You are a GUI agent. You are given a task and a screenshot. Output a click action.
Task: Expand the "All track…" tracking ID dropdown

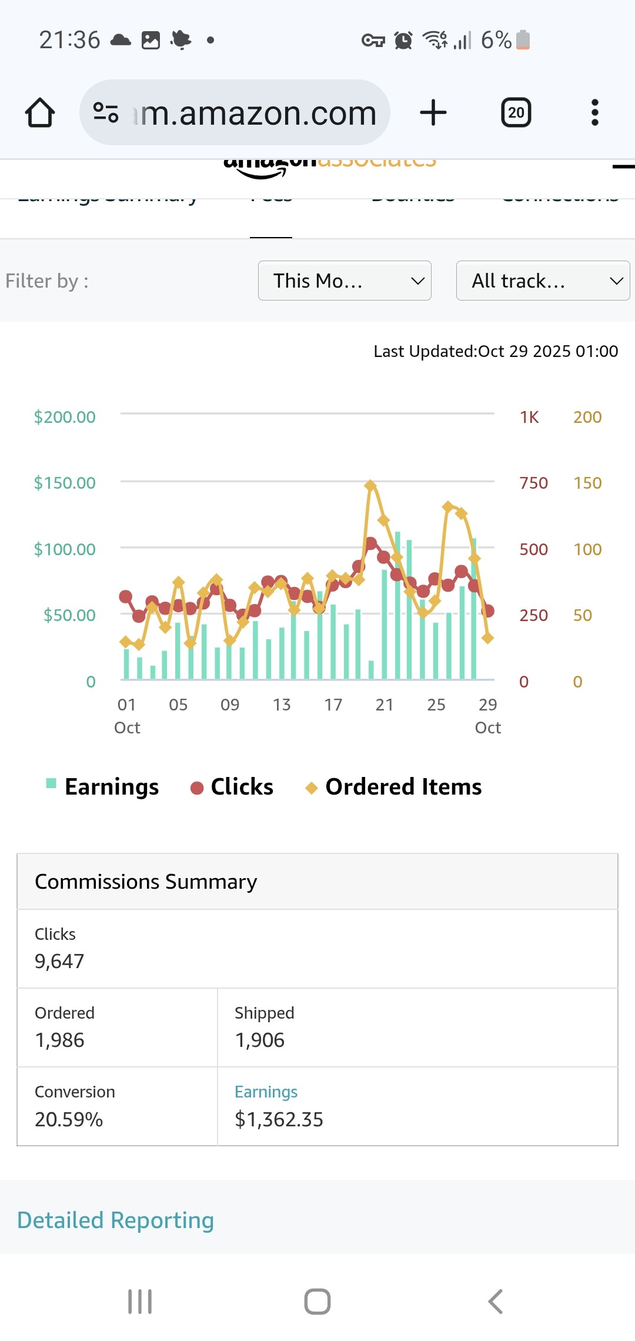click(543, 281)
